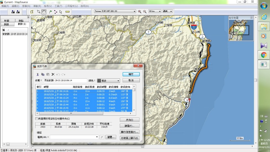Click the 反向(I) Invert button
Image resolution: width=270 pixels, height=152 pixels.
tap(129, 120)
